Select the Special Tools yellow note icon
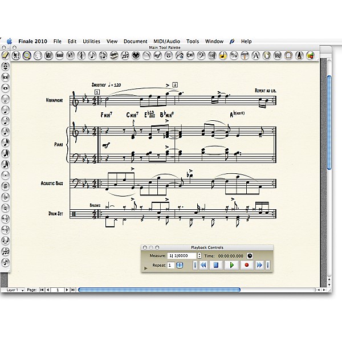 (x=223, y=56)
